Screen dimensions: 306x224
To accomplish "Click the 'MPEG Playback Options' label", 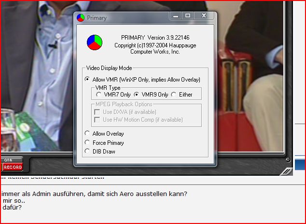I will tap(124, 104).
